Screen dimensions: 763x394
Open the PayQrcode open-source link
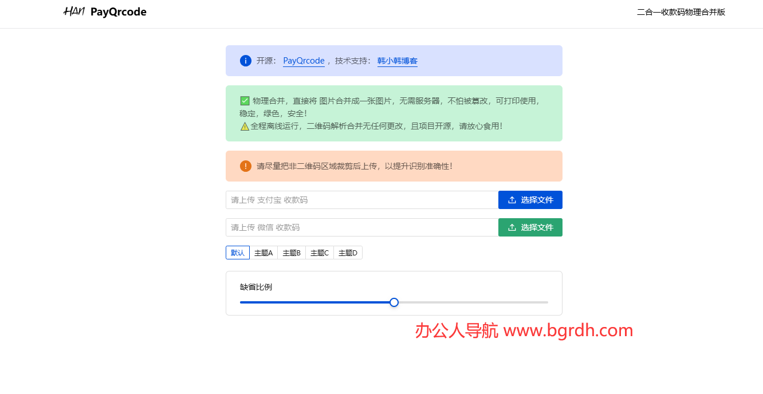(304, 60)
